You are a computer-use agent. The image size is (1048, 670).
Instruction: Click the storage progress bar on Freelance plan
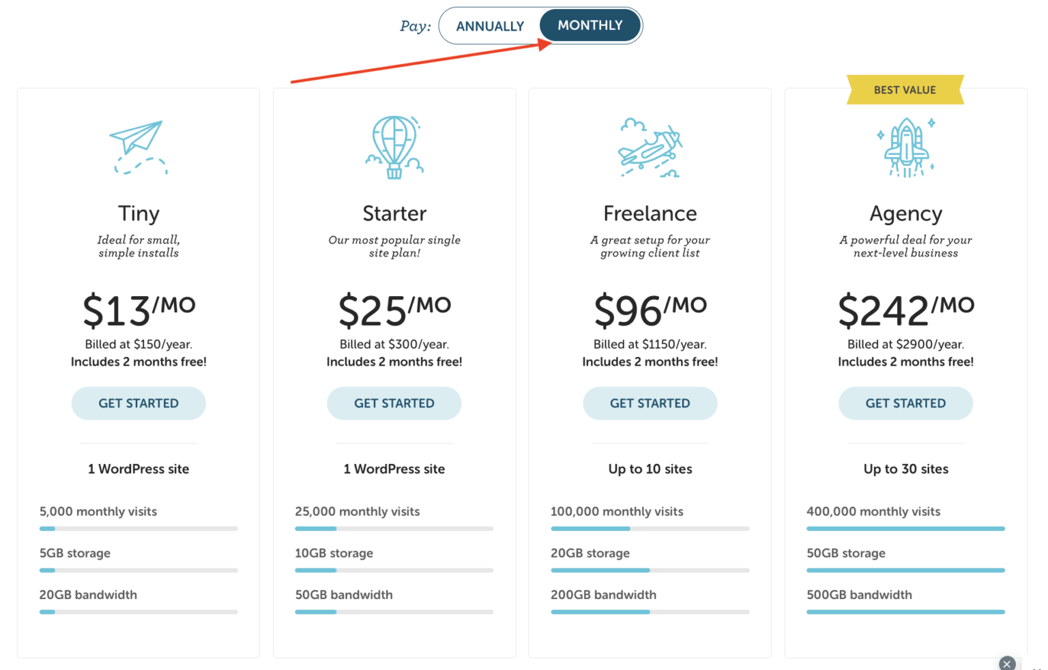tap(650, 570)
